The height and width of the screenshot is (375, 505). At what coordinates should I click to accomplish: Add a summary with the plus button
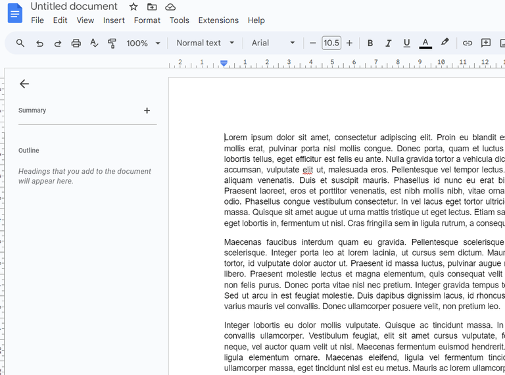pyautogui.click(x=147, y=111)
